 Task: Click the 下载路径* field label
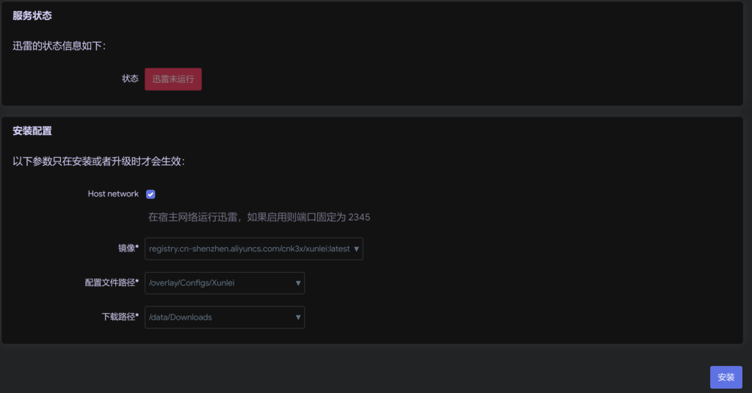pyautogui.click(x=120, y=317)
